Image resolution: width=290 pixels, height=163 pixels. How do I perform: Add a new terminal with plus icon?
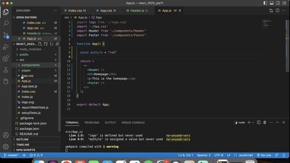249,122
